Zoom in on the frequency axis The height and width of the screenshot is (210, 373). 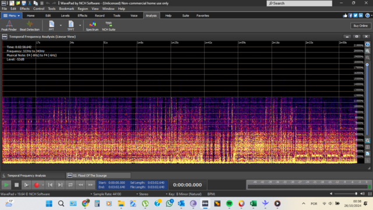coord(368,51)
